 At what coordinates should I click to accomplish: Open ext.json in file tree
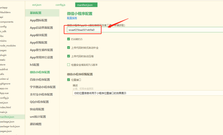click(4, 103)
